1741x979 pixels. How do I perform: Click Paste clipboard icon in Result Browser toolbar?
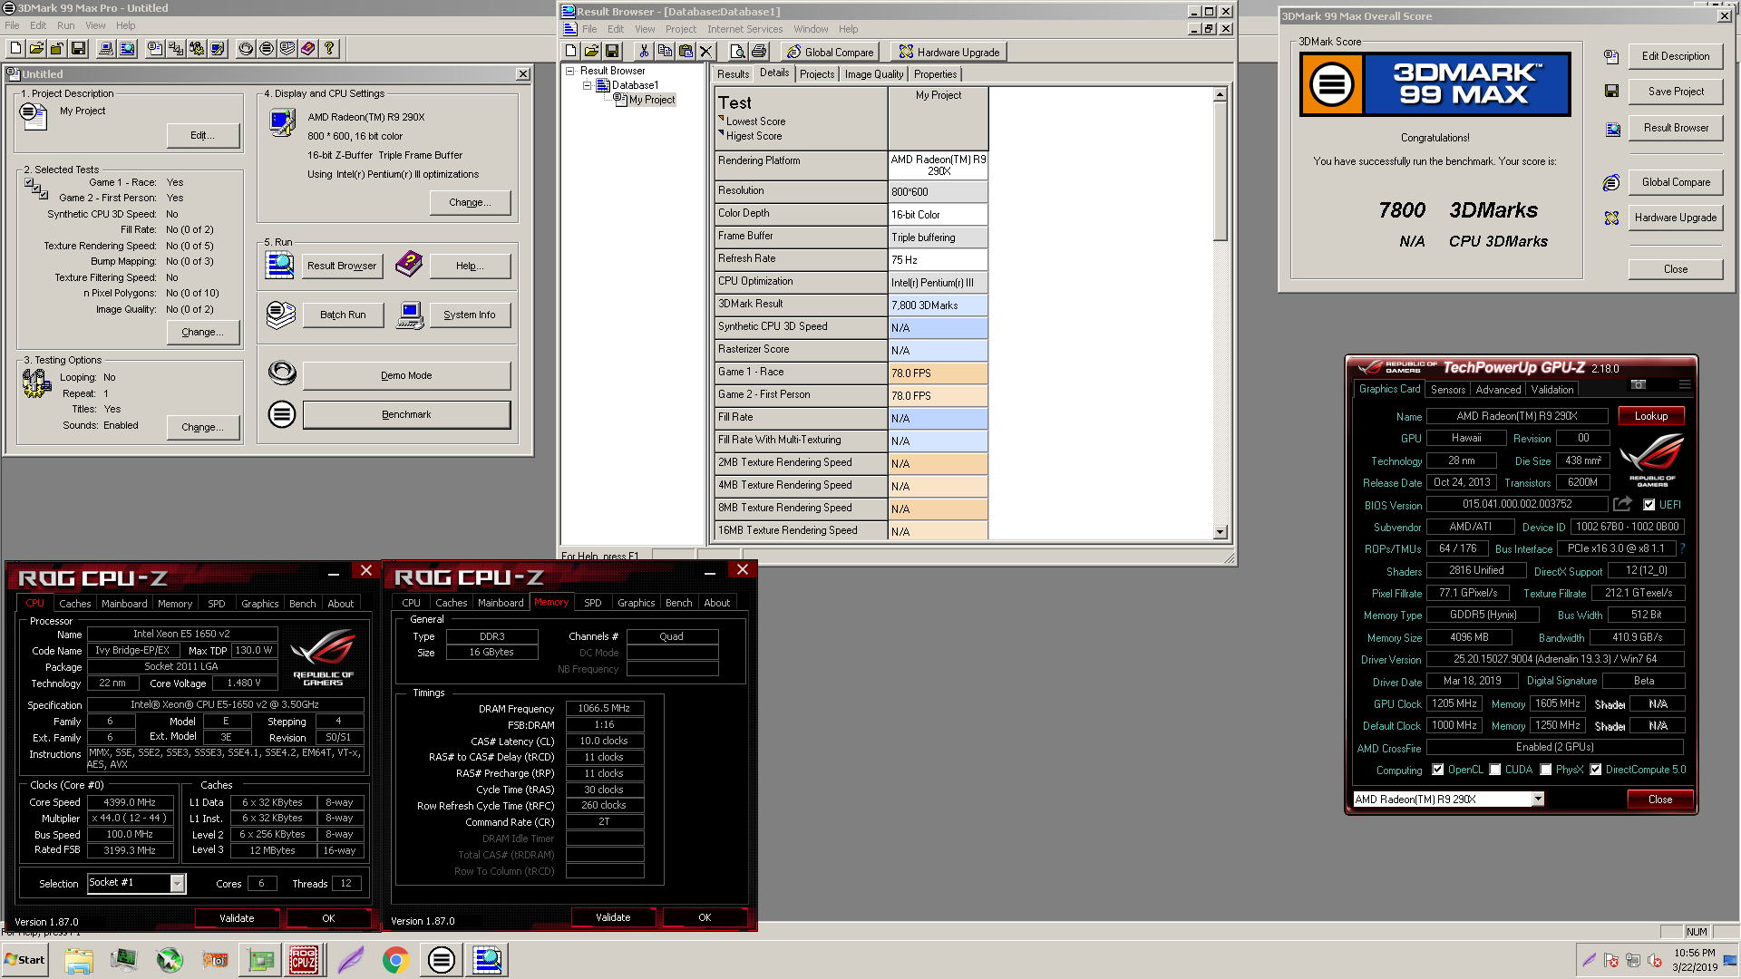pos(686,52)
